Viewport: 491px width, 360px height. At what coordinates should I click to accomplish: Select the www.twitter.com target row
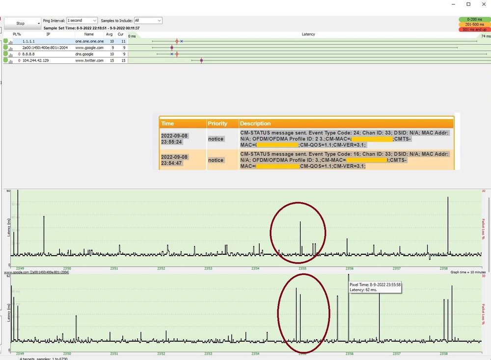(x=89, y=60)
